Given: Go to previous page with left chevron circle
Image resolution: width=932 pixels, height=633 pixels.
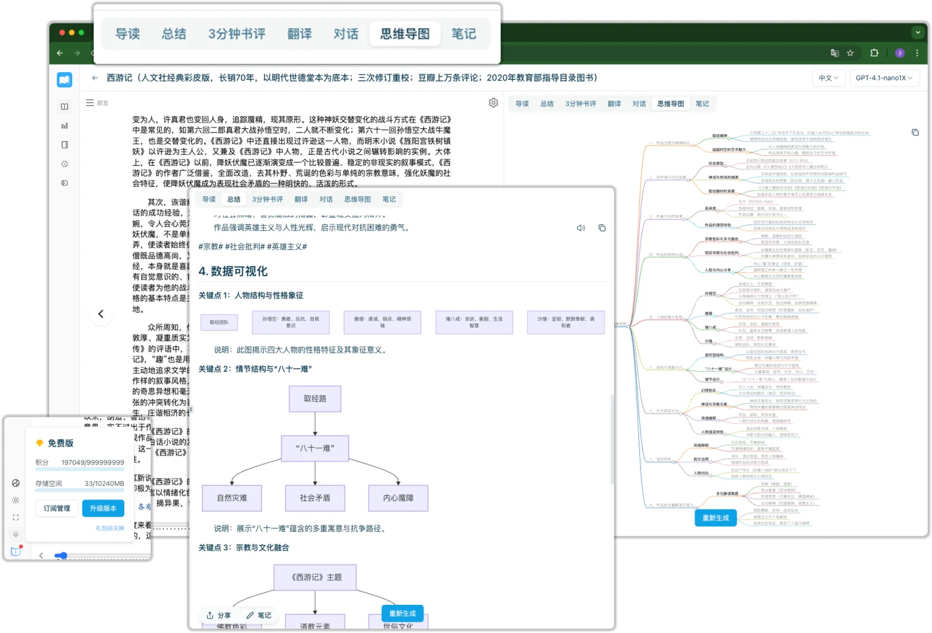Looking at the screenshot, I should tap(101, 314).
